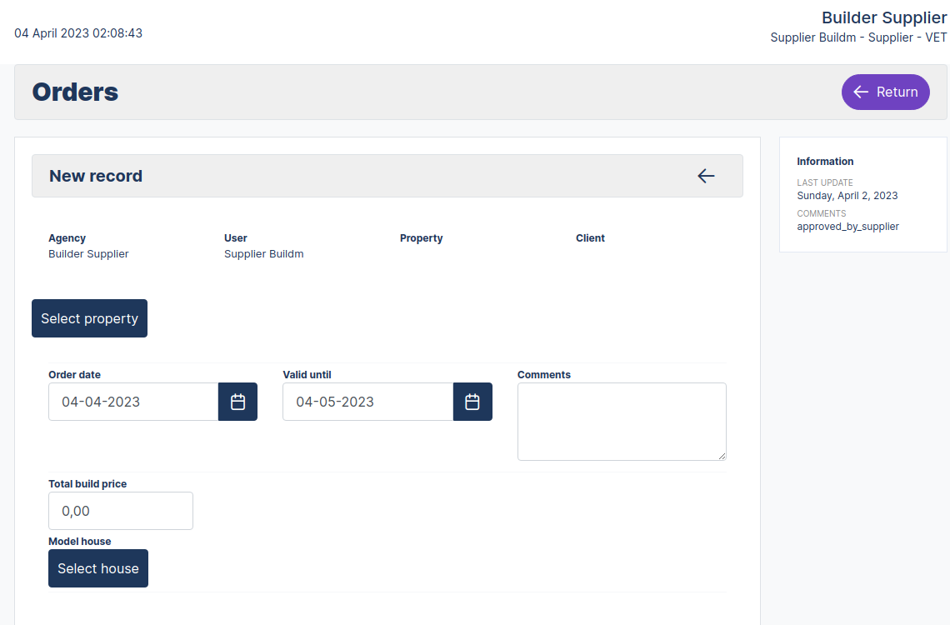This screenshot has width=950, height=625.
Task: Focus the Valid until date field
Action: tap(367, 402)
